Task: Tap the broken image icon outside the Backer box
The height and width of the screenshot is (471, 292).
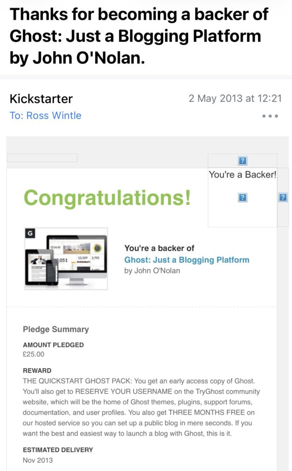Action: (x=283, y=197)
